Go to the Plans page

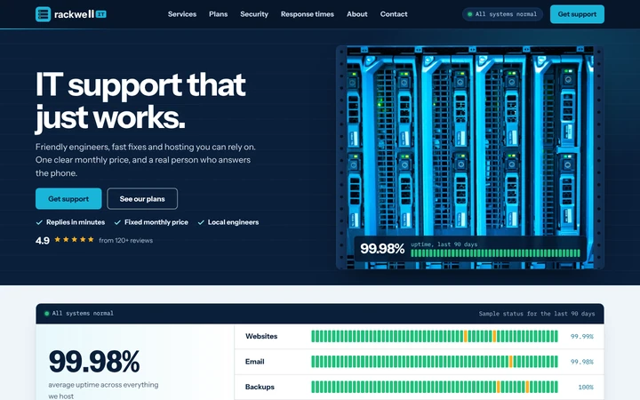tap(219, 14)
